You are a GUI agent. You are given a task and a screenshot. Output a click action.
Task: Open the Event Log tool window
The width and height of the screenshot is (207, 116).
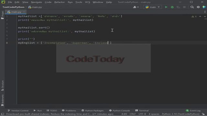click(193, 111)
